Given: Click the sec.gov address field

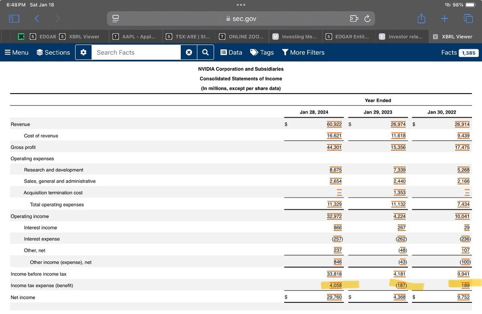Looking at the screenshot, I should [241, 19].
